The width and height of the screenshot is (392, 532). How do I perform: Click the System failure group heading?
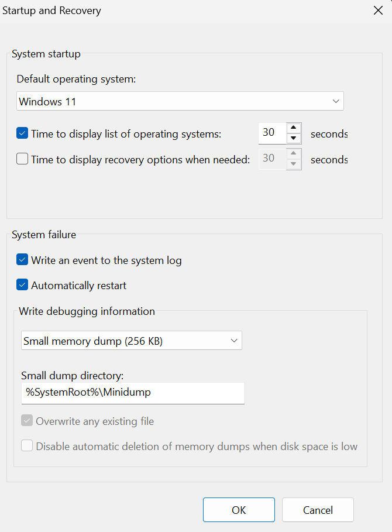tap(44, 235)
